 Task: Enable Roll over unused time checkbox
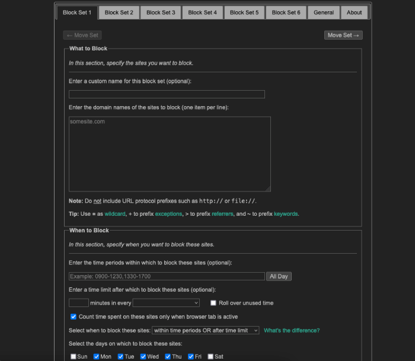[x=213, y=303]
